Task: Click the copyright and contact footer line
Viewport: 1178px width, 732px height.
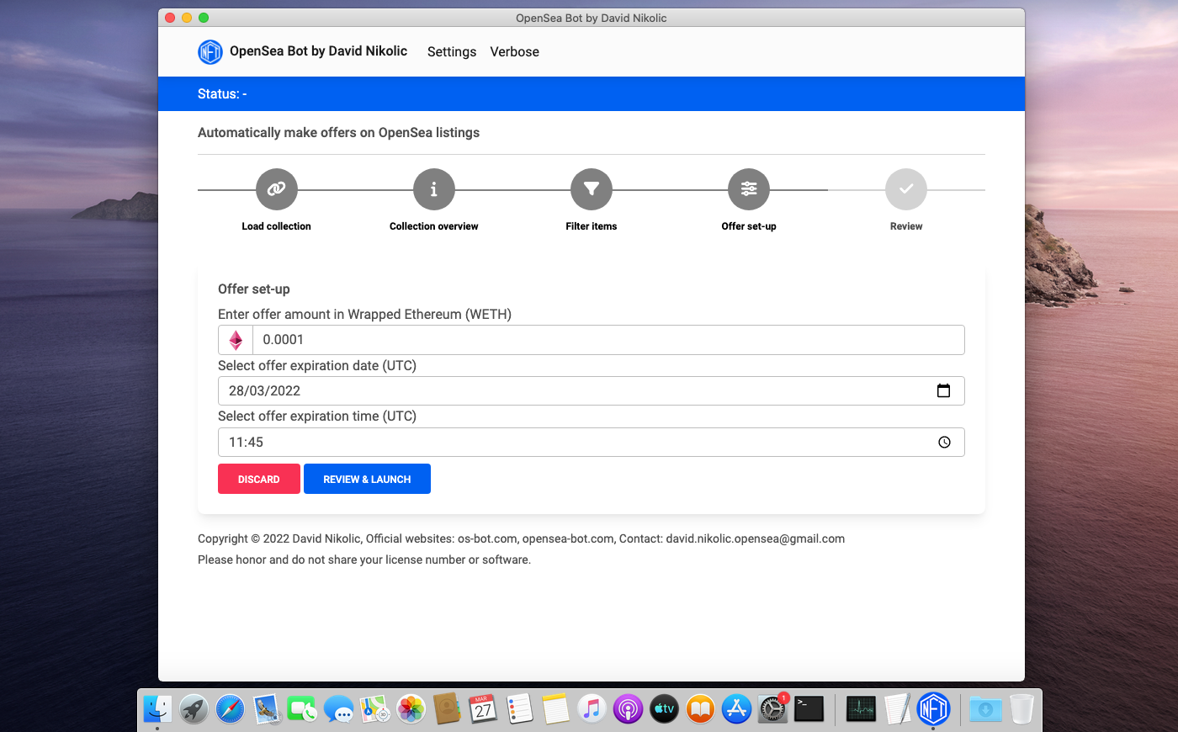Action: tap(521, 538)
